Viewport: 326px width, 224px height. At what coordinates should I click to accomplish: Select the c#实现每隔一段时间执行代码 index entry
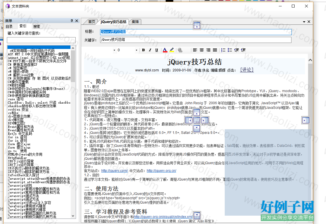(x=32, y=51)
